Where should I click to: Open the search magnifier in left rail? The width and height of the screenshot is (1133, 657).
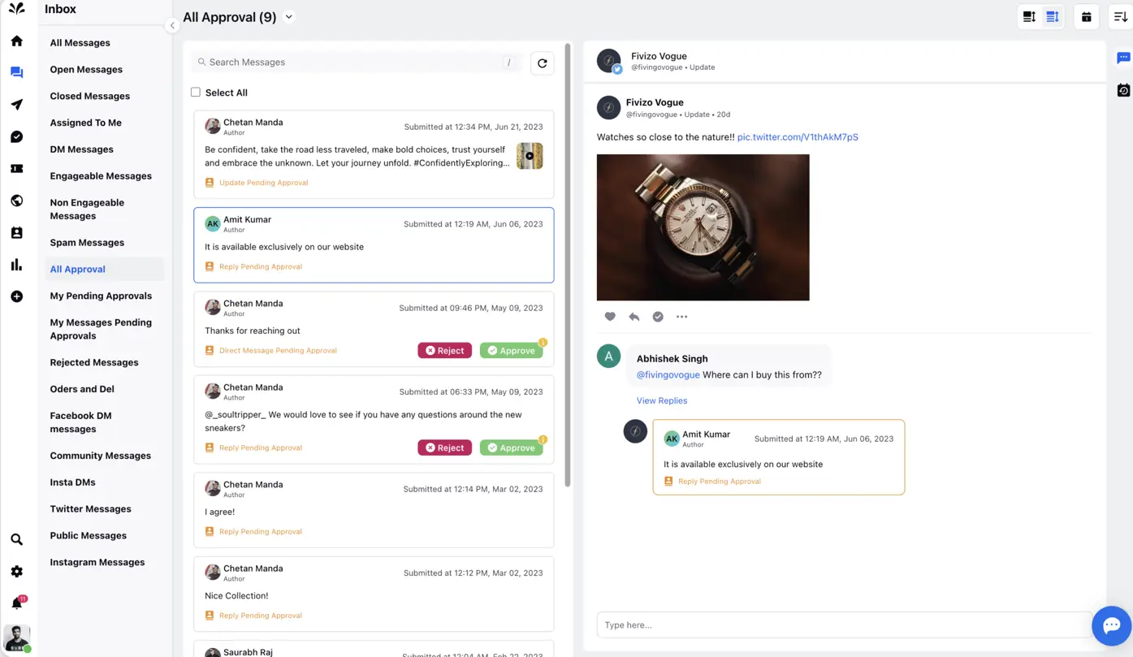[16, 539]
